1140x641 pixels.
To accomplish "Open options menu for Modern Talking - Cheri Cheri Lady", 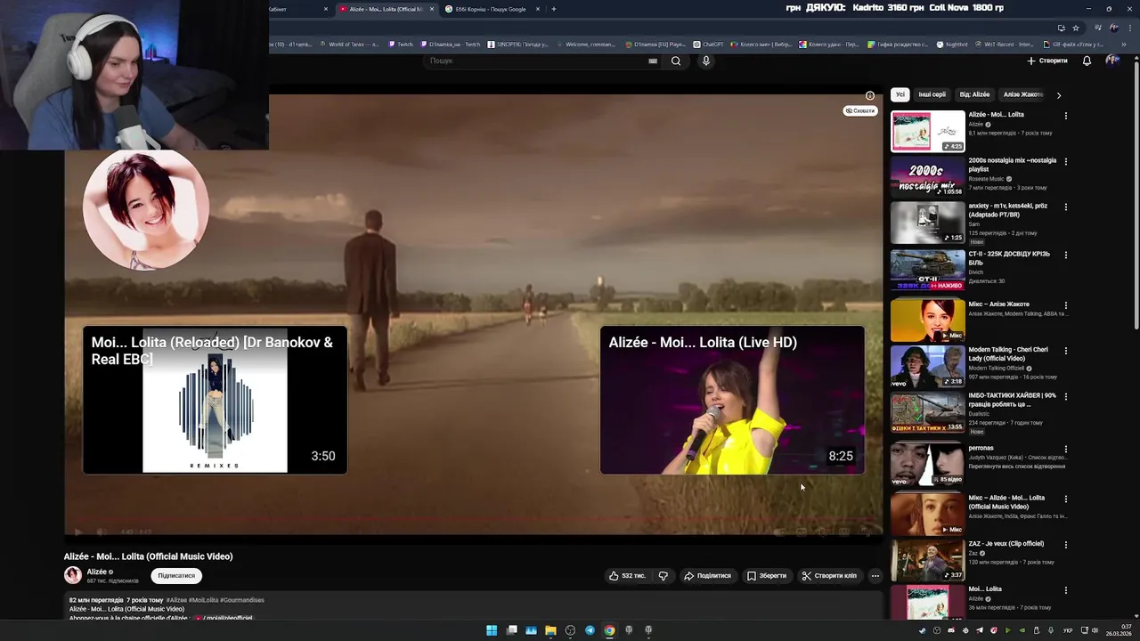I will pos(1065,351).
